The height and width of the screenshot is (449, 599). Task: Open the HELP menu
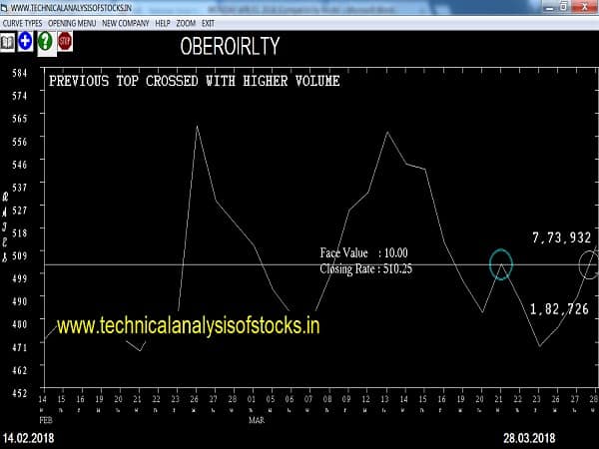pos(163,22)
